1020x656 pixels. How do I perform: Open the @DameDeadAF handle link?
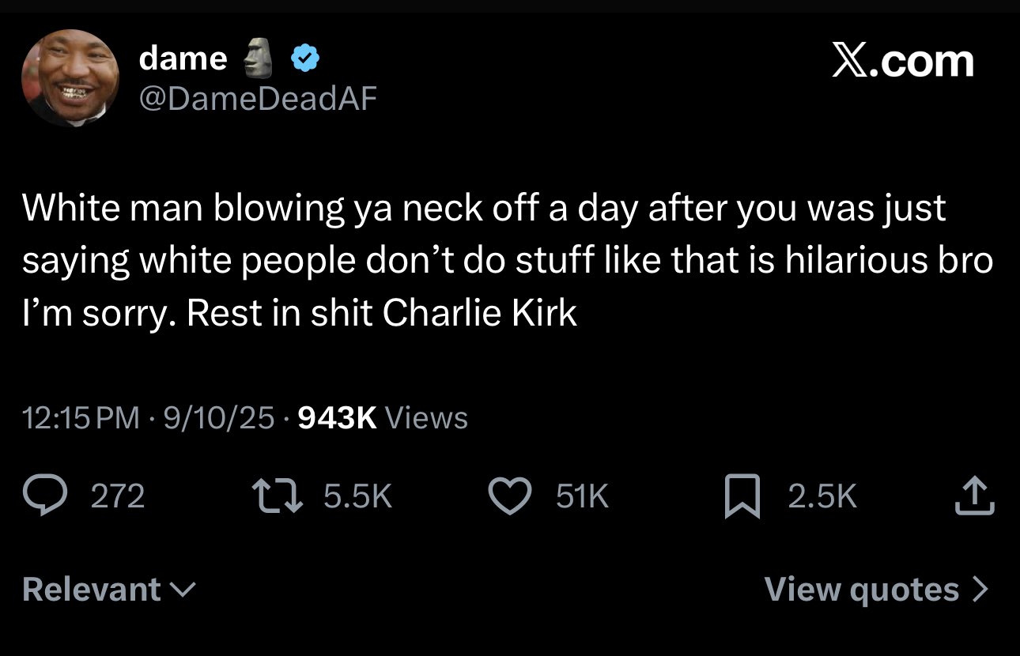[x=259, y=99]
